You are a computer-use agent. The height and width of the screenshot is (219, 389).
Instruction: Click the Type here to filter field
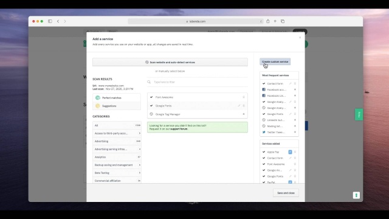[x=198, y=82]
